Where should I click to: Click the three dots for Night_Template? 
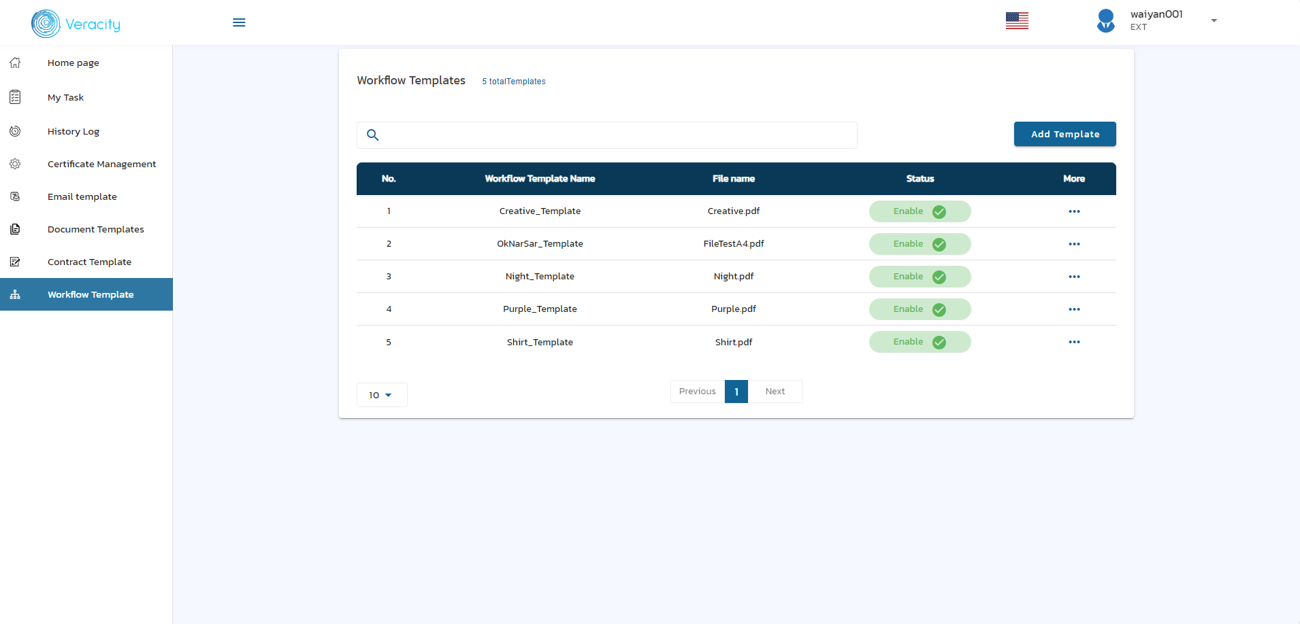1074,277
